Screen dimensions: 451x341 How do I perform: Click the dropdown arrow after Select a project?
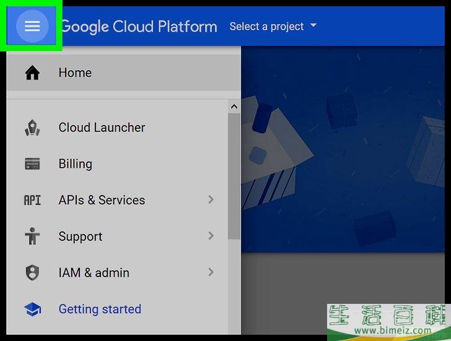pos(313,25)
